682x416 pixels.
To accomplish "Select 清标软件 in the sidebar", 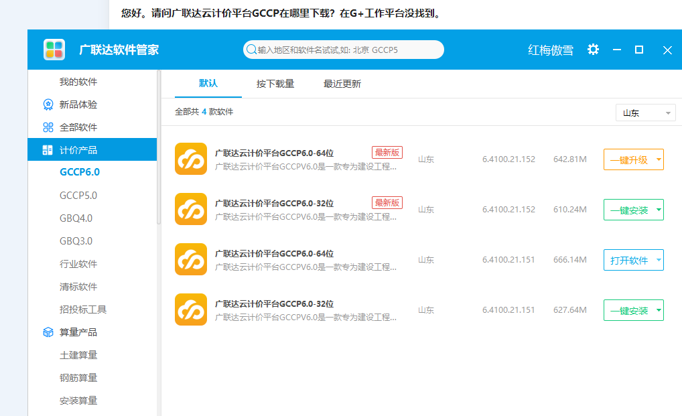I will [78, 287].
